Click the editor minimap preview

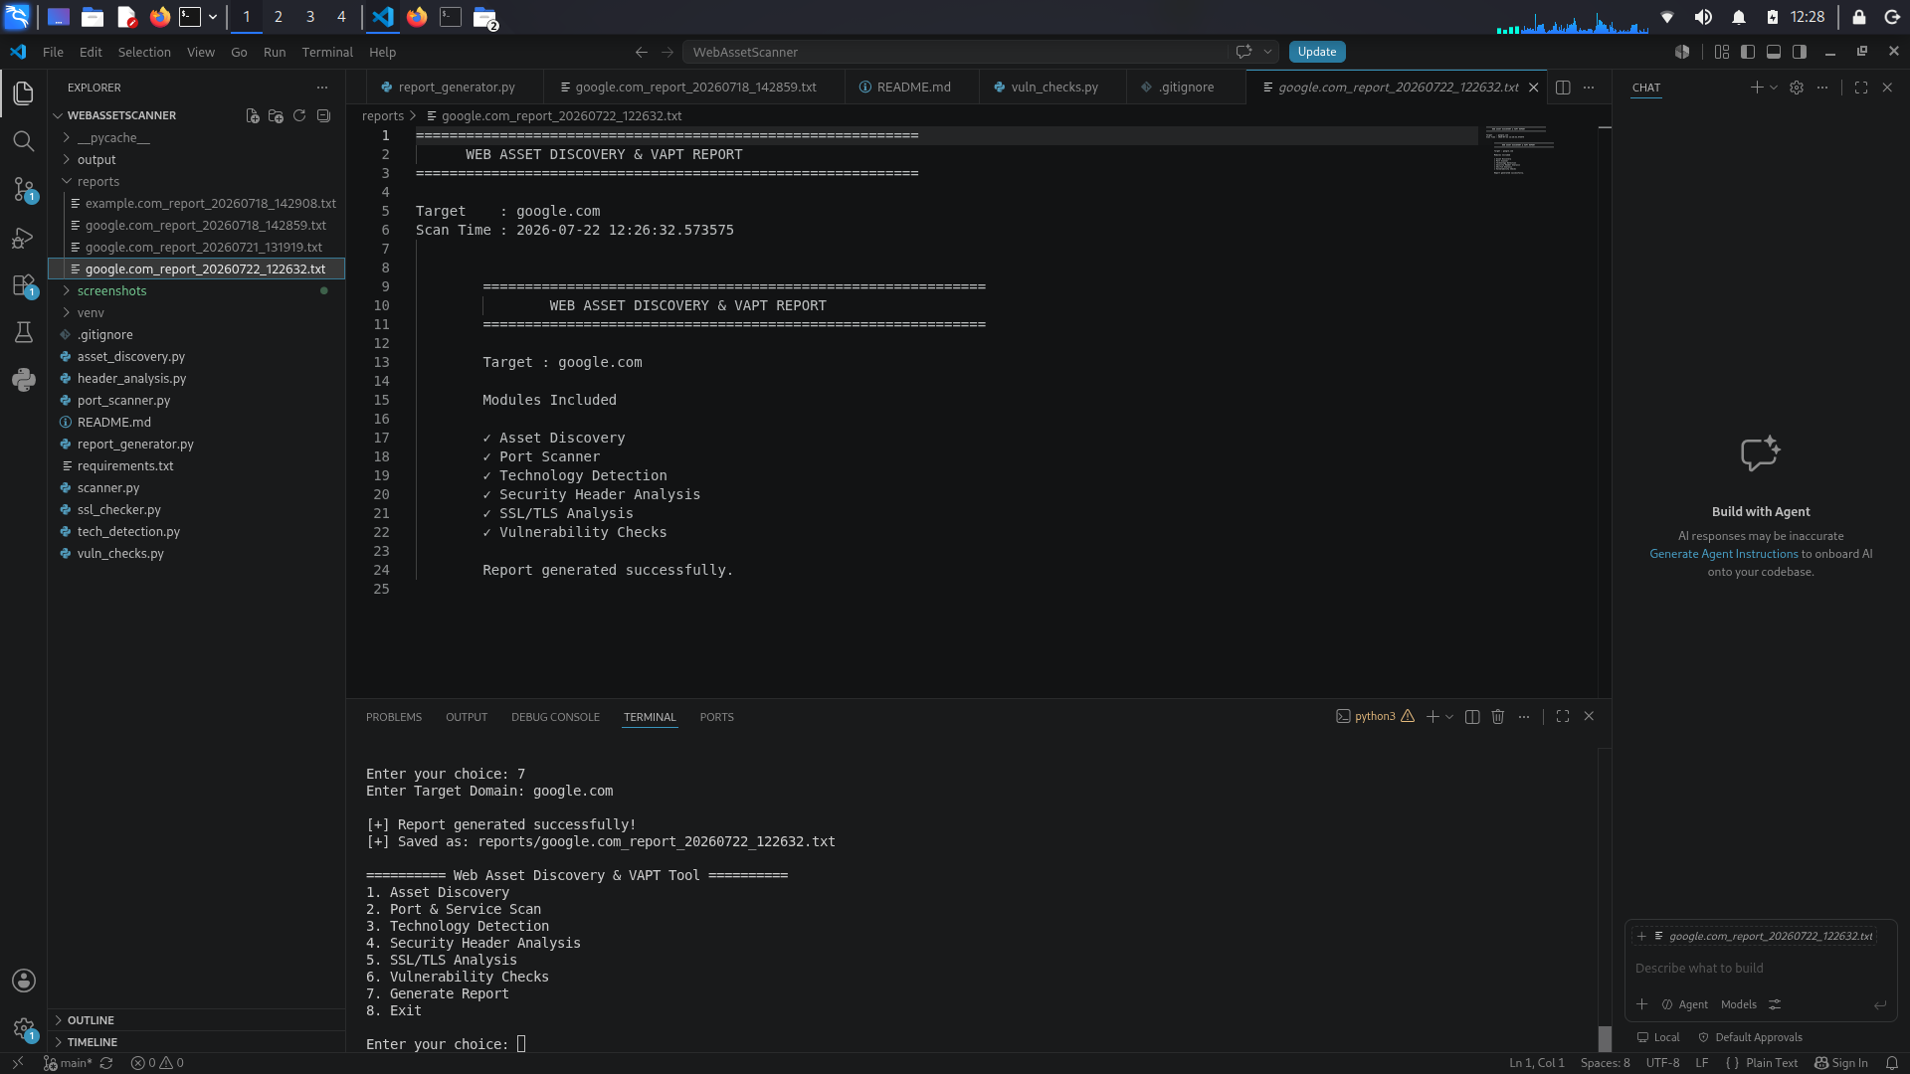[1520, 151]
